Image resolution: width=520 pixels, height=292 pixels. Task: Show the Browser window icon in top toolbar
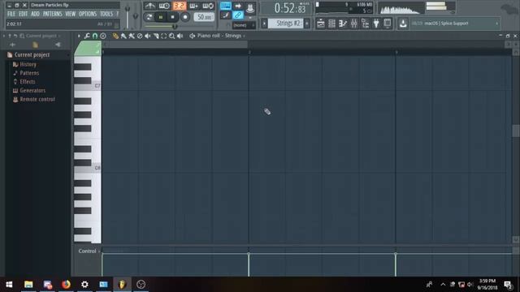[365, 24]
